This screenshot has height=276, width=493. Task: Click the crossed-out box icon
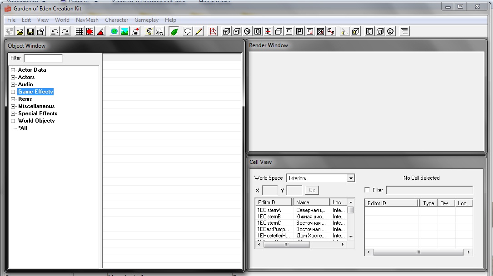(320, 31)
